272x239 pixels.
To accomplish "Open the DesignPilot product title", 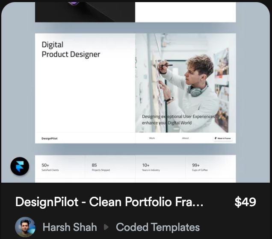I will [109, 202].
